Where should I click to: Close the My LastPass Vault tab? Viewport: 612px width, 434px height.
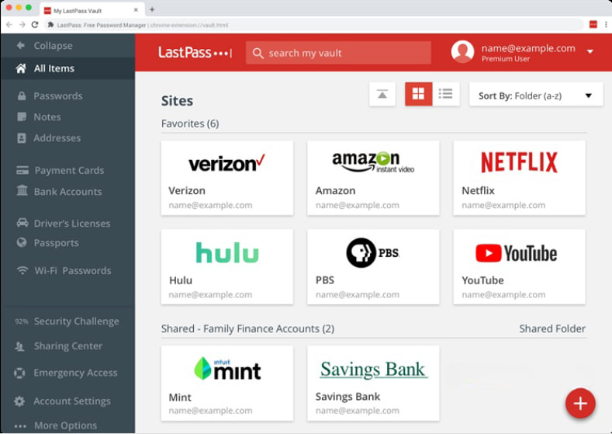[136, 10]
